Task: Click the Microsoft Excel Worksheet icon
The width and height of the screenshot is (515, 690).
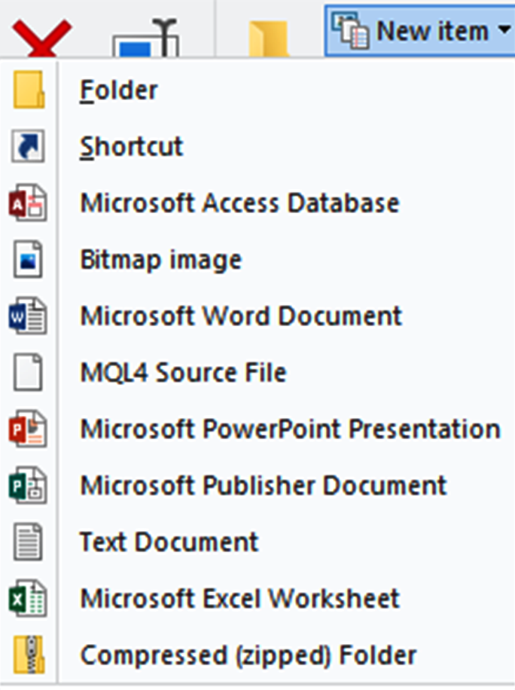Action: 28,598
